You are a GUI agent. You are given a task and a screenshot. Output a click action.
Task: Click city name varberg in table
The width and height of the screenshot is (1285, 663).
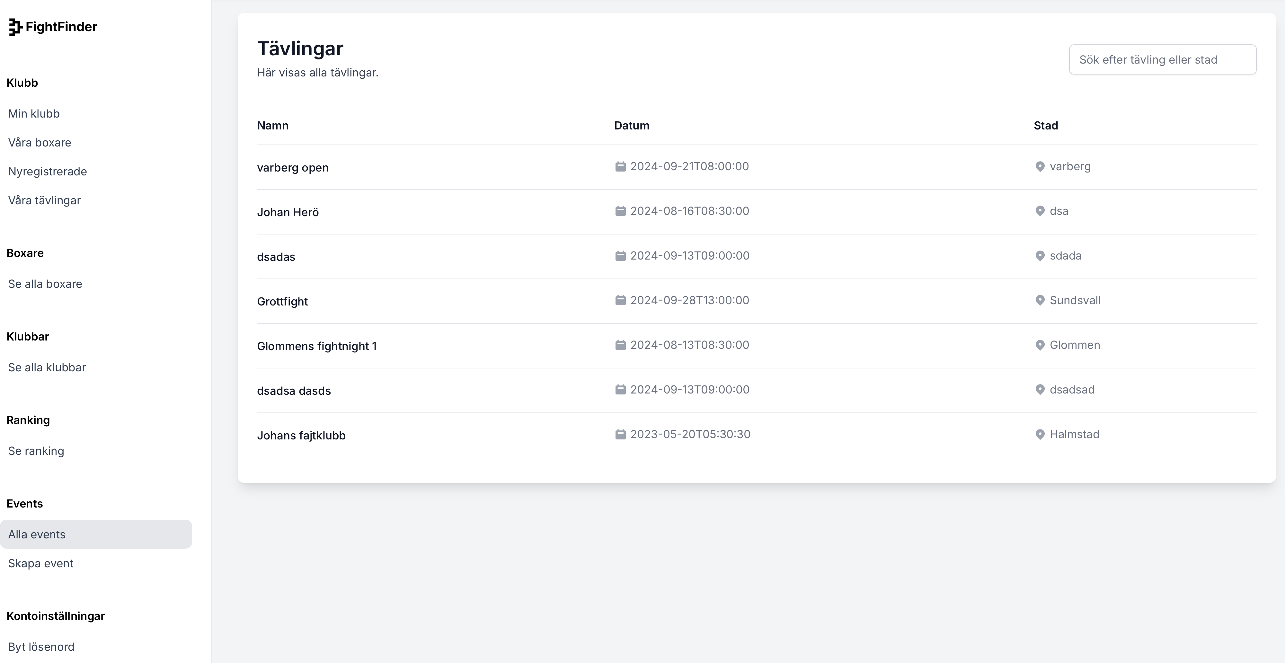tap(1070, 167)
